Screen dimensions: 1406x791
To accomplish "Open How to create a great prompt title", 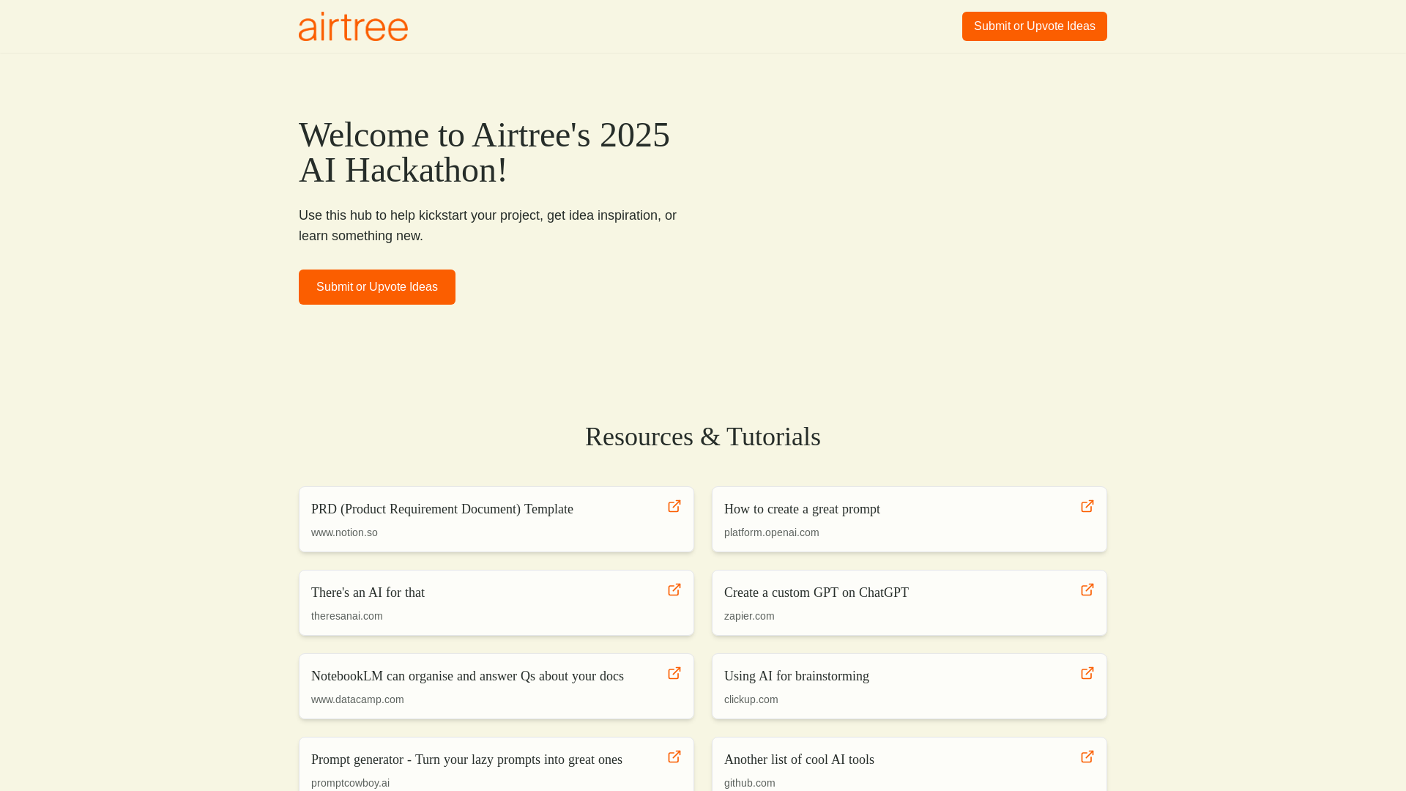I will pos(802,509).
